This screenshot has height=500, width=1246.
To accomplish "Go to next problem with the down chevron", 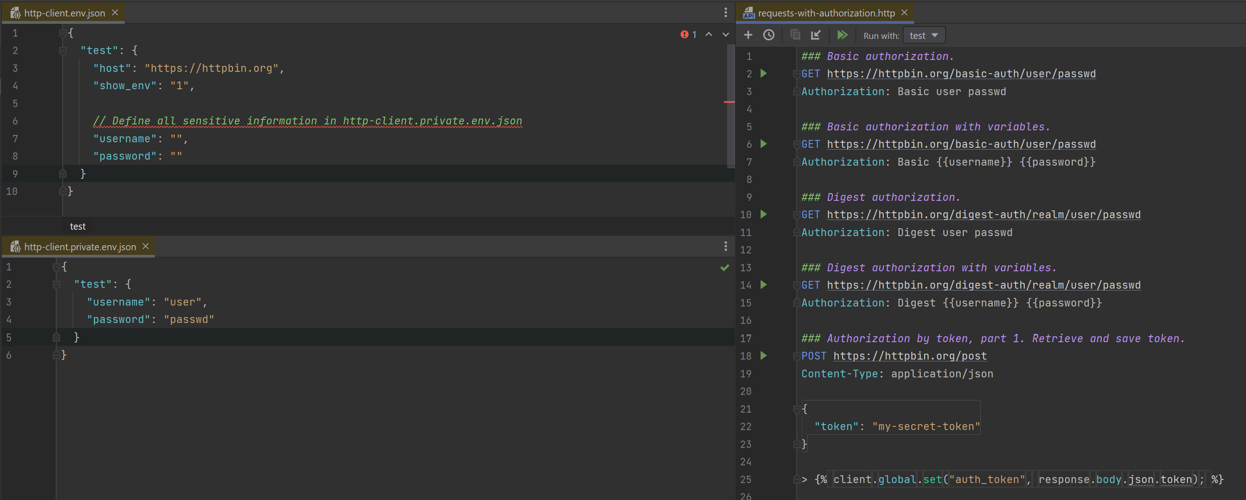I will pos(725,34).
